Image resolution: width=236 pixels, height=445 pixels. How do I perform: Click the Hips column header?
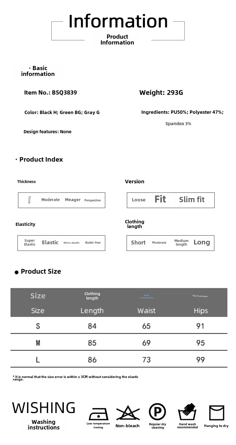coord(200,311)
